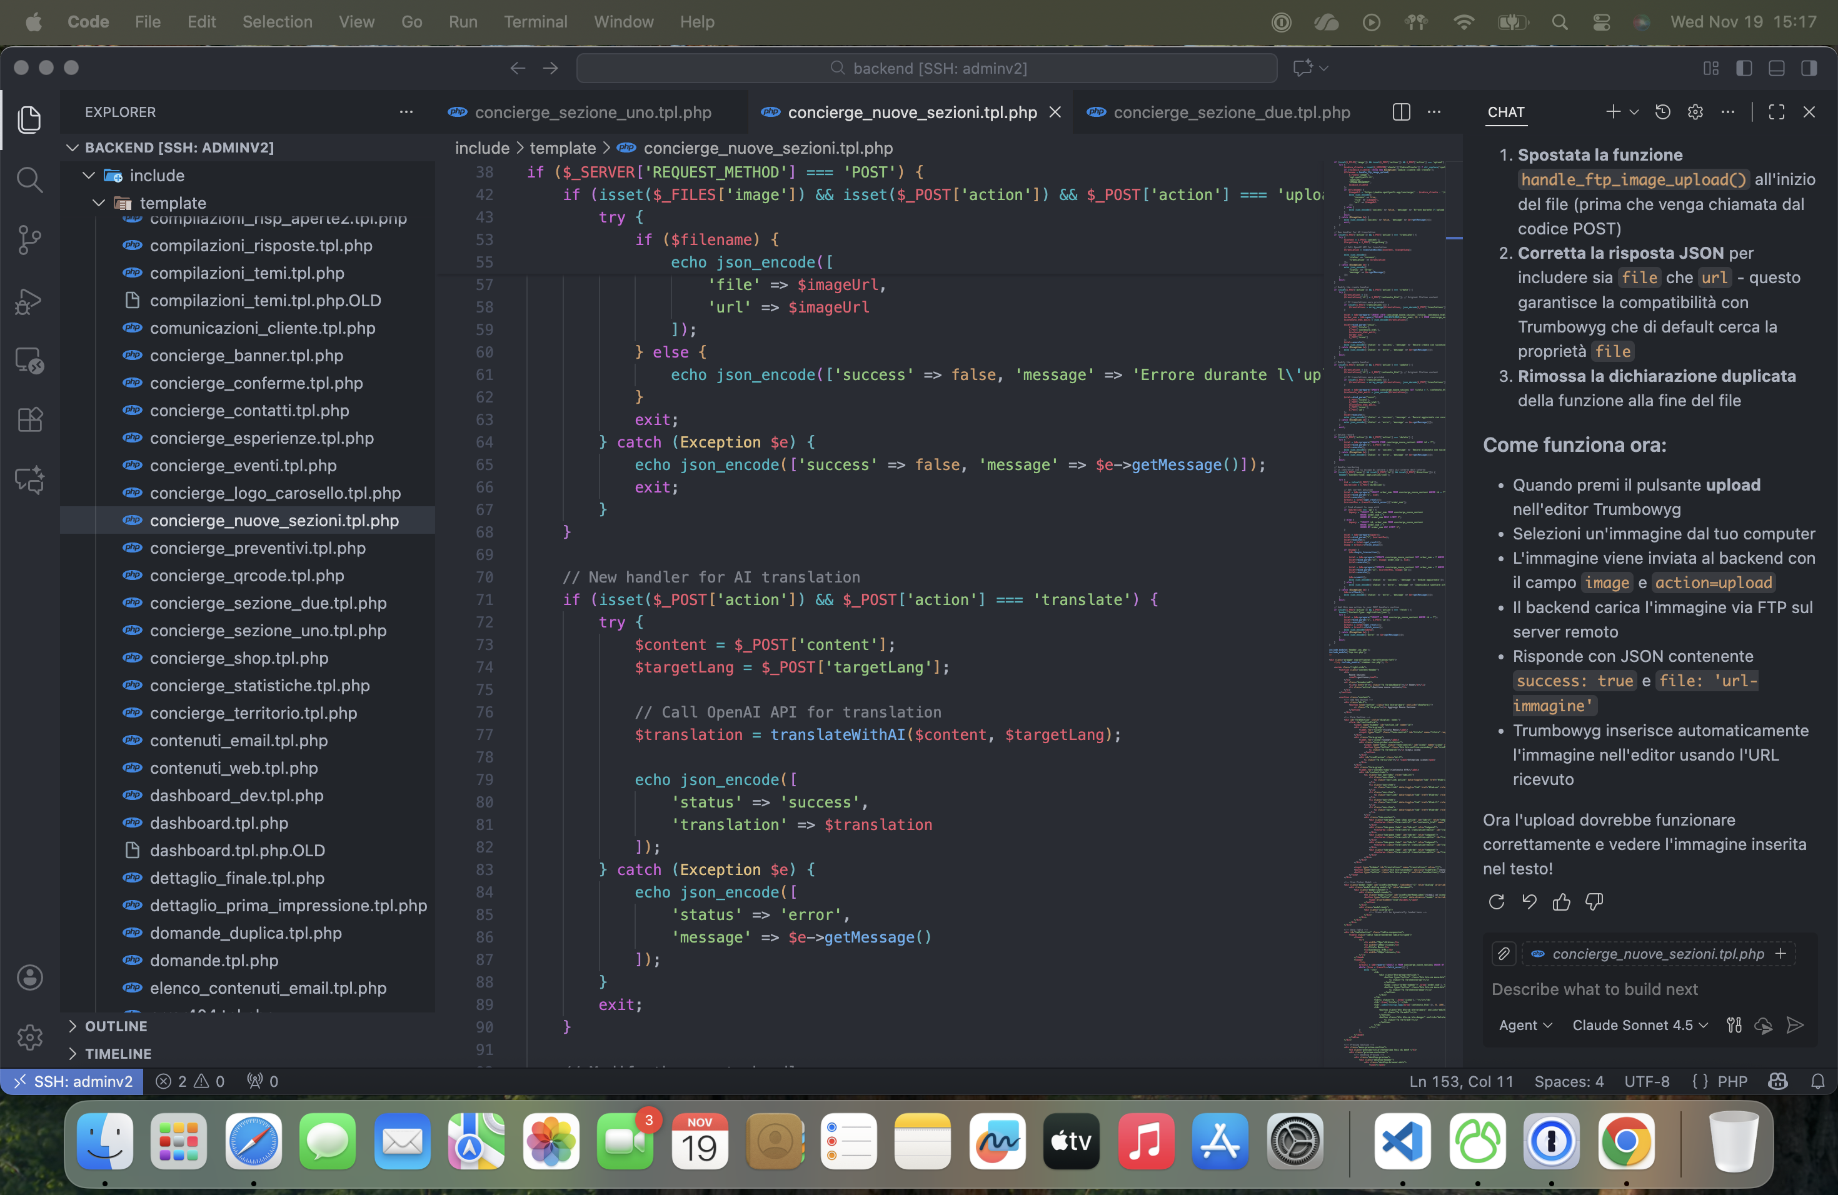The height and width of the screenshot is (1195, 1838).
Task: Switch to concierge_sezione_due.tpl.php tab
Action: 1231,112
